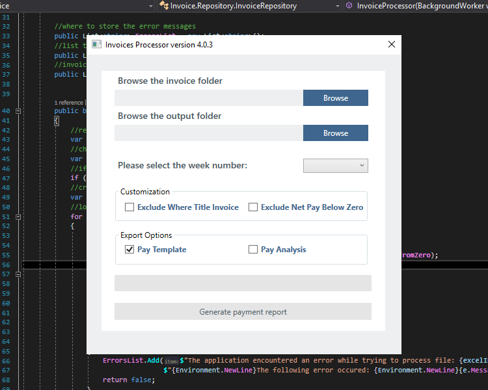488x390 pixels.
Task: Click the ErrorsList.Add call on line 66
Action: [x=133, y=361]
